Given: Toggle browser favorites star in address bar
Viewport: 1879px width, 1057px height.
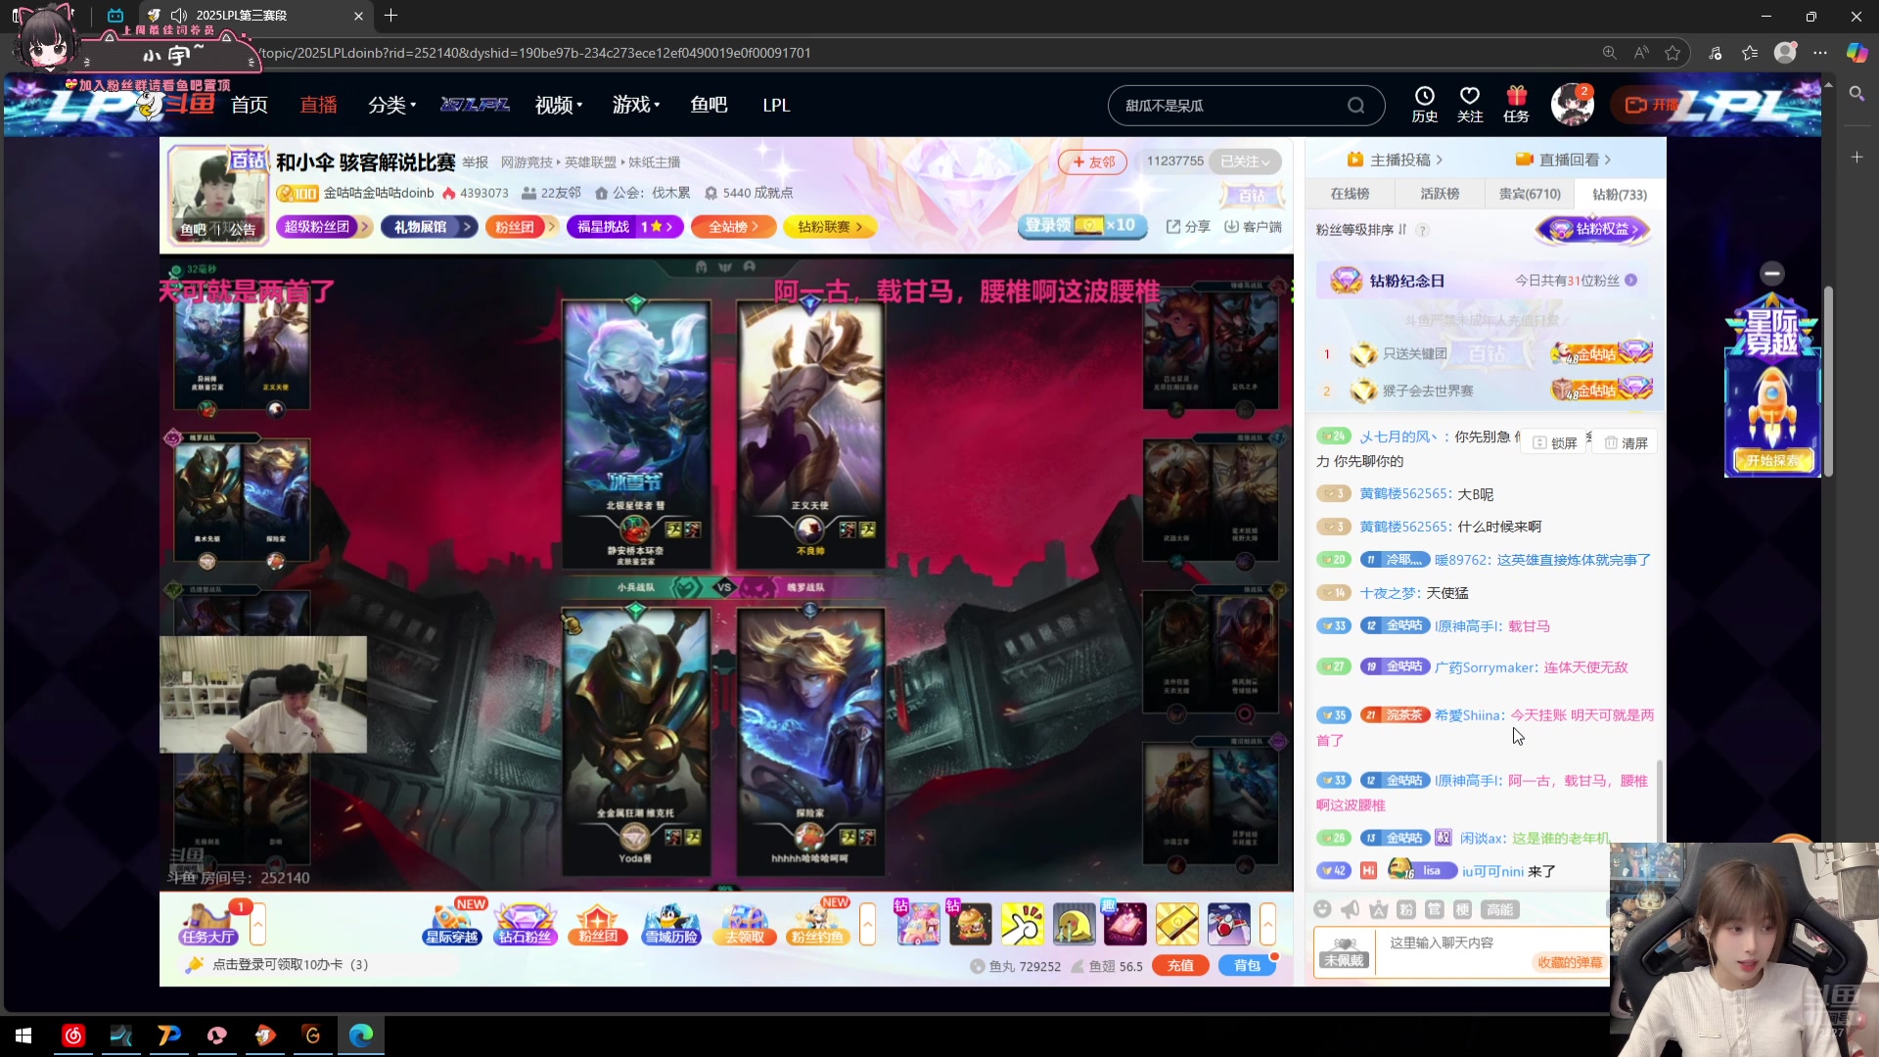Looking at the screenshot, I should tap(1673, 53).
